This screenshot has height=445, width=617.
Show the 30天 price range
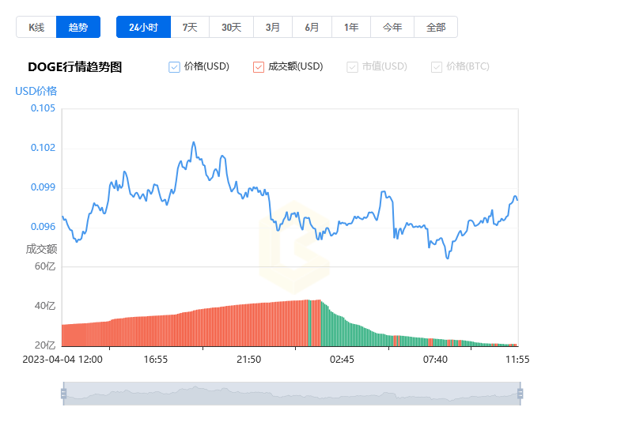[231, 27]
